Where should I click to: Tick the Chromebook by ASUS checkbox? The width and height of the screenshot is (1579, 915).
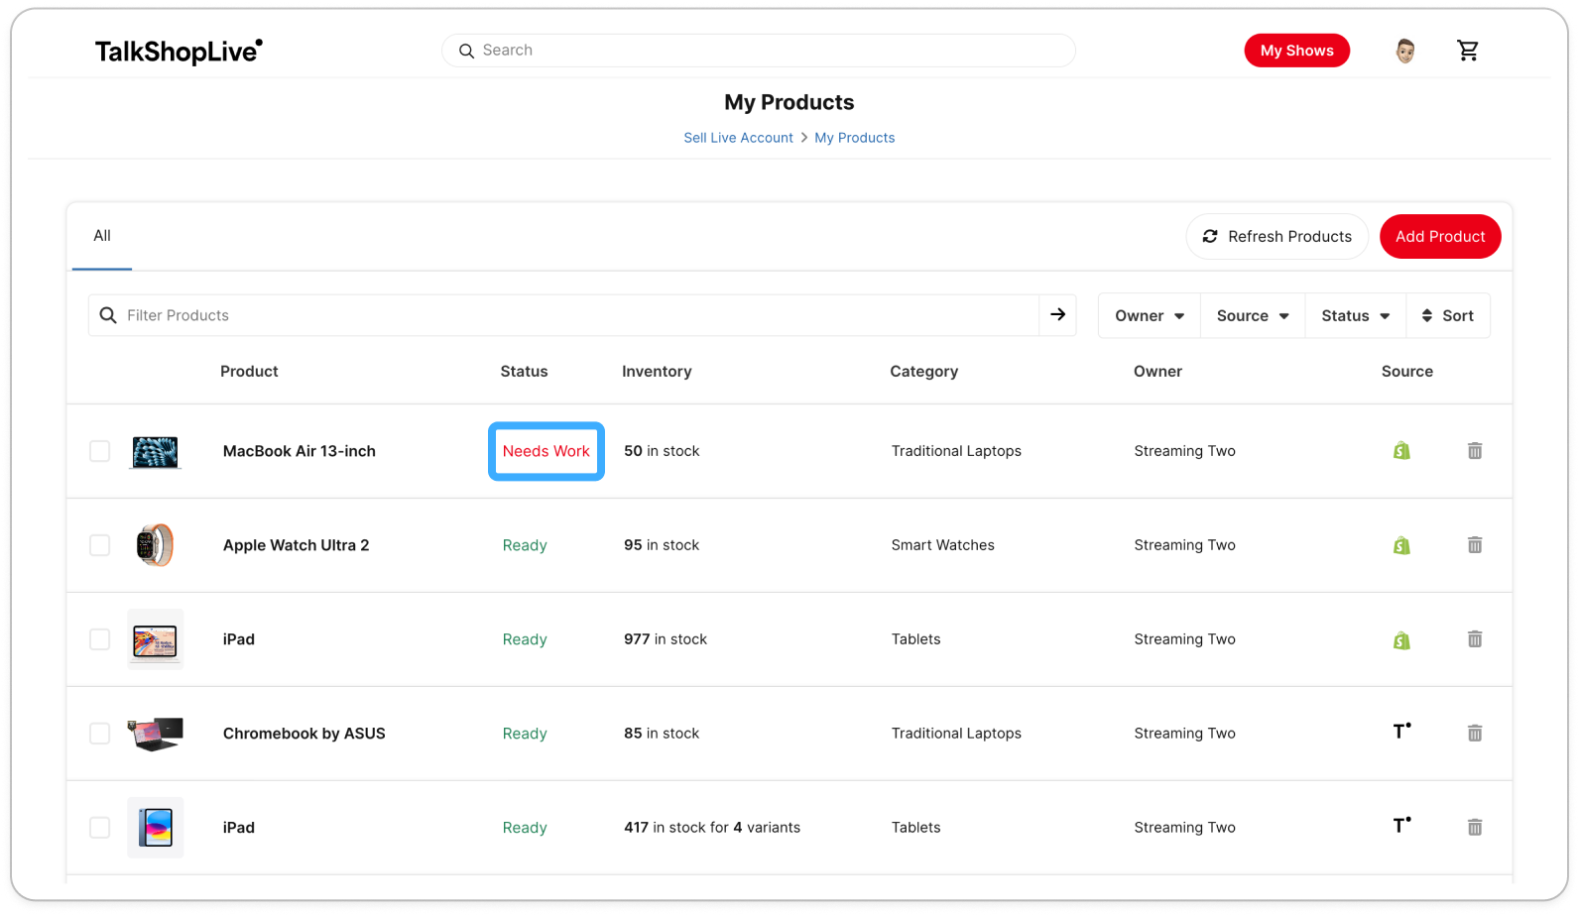coord(100,734)
